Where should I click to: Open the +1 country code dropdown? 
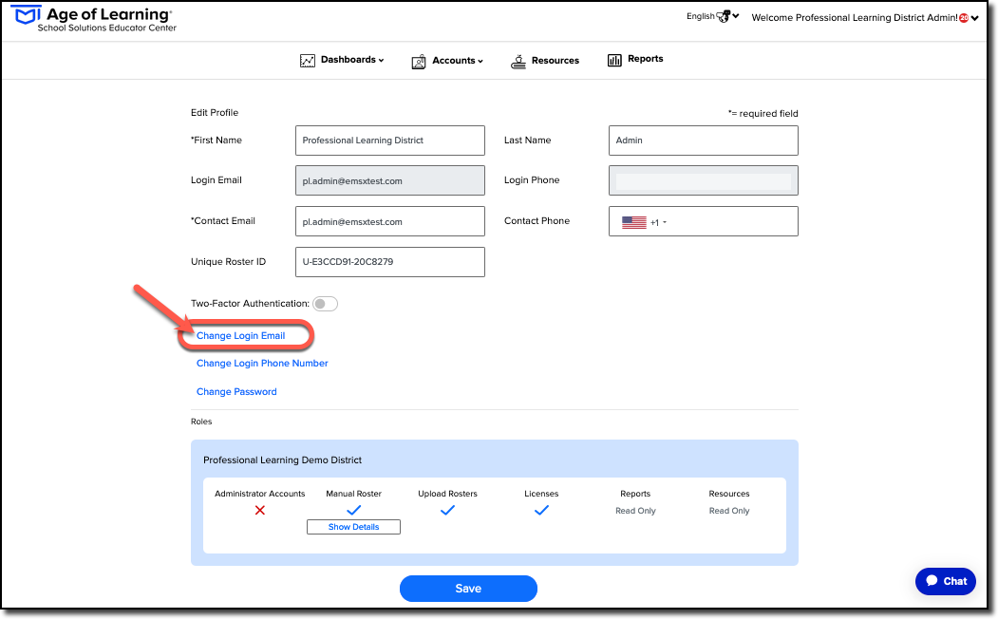tap(658, 223)
